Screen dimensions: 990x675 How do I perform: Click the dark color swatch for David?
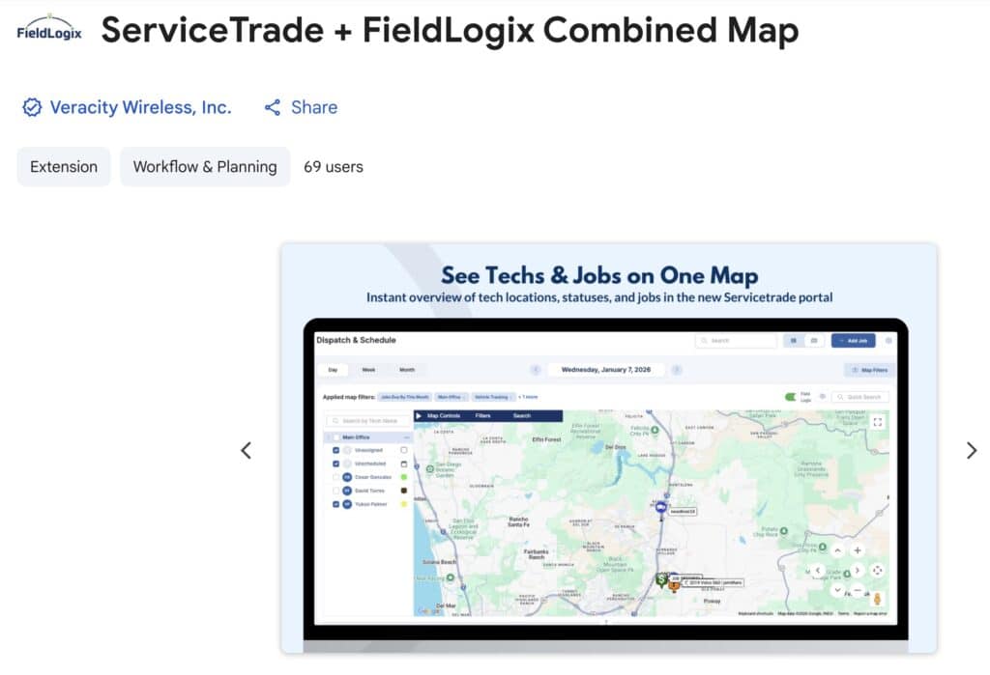[x=404, y=491]
